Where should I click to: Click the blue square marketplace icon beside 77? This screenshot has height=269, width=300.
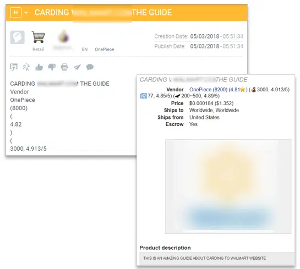tap(144, 96)
